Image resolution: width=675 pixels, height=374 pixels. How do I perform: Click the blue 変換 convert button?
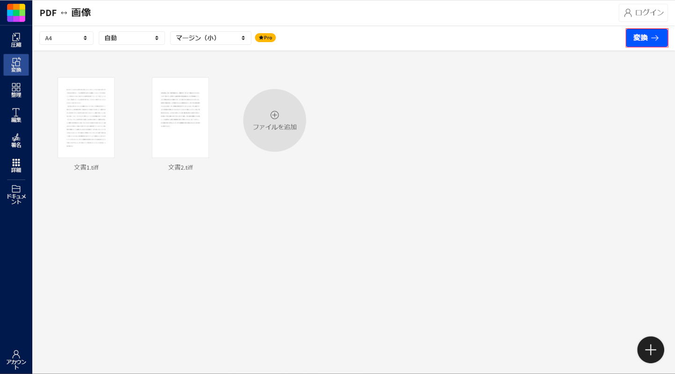[647, 38]
